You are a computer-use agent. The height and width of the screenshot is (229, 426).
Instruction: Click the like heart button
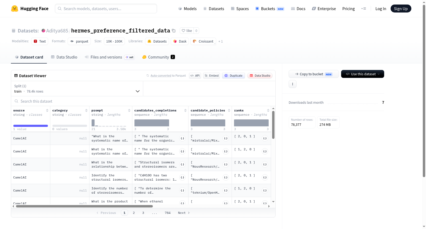point(187,31)
